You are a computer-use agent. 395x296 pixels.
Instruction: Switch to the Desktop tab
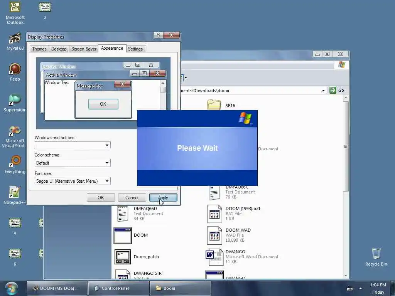tap(59, 49)
